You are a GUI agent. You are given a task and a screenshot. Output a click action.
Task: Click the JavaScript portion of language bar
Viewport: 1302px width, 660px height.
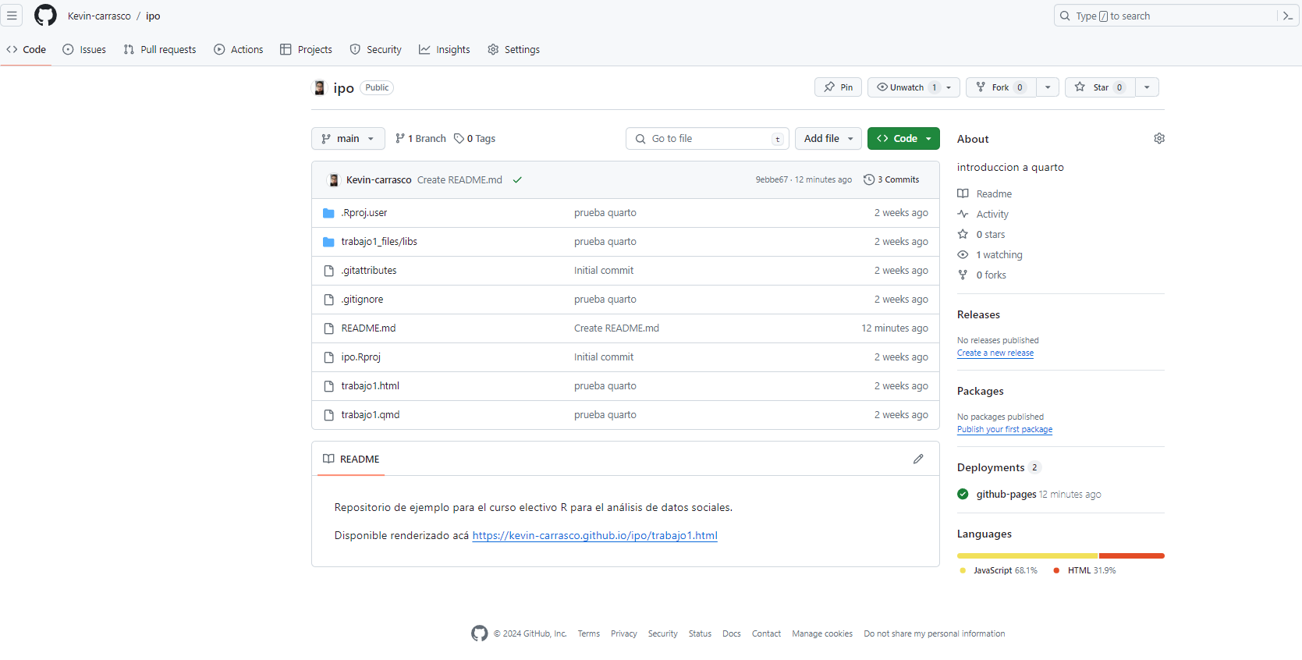[x=1027, y=555]
